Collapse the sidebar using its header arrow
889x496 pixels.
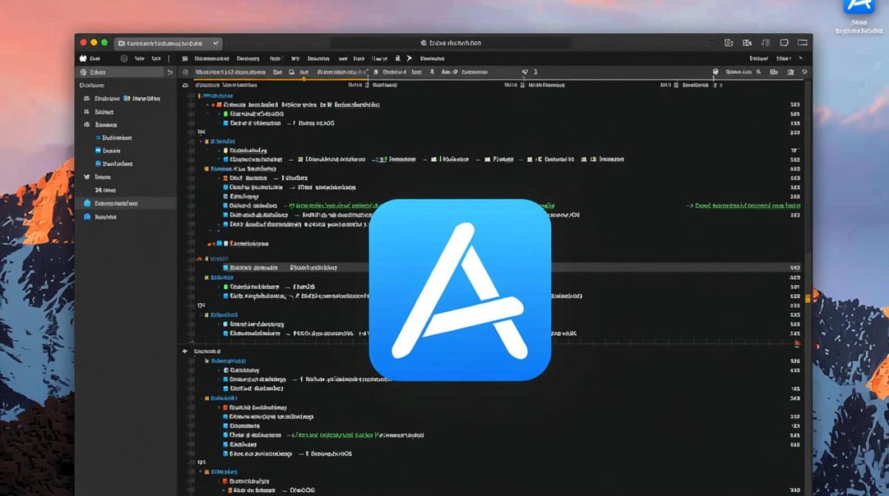coord(170,72)
